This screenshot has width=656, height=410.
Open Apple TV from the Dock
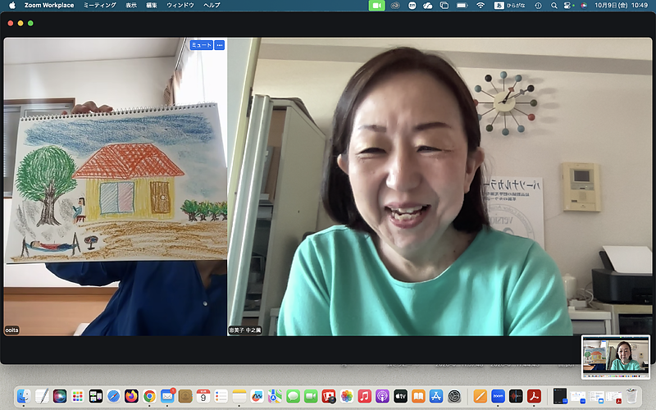[400, 396]
